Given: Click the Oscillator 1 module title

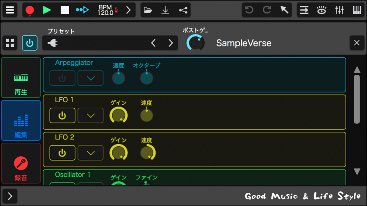Looking at the screenshot, I should [x=72, y=175].
